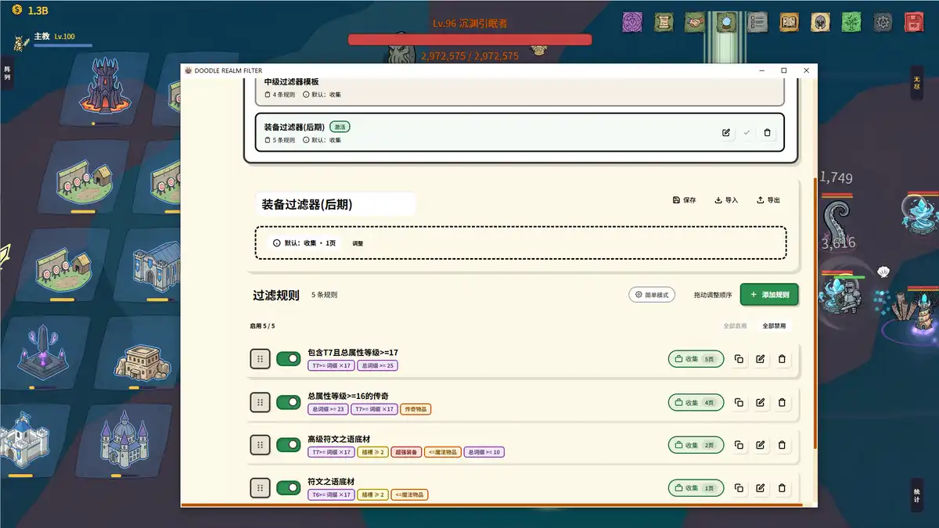This screenshot has height=528, width=939.
Task: Click the checkmark icon on 装备过滤器(后期) card
Action: (x=747, y=133)
